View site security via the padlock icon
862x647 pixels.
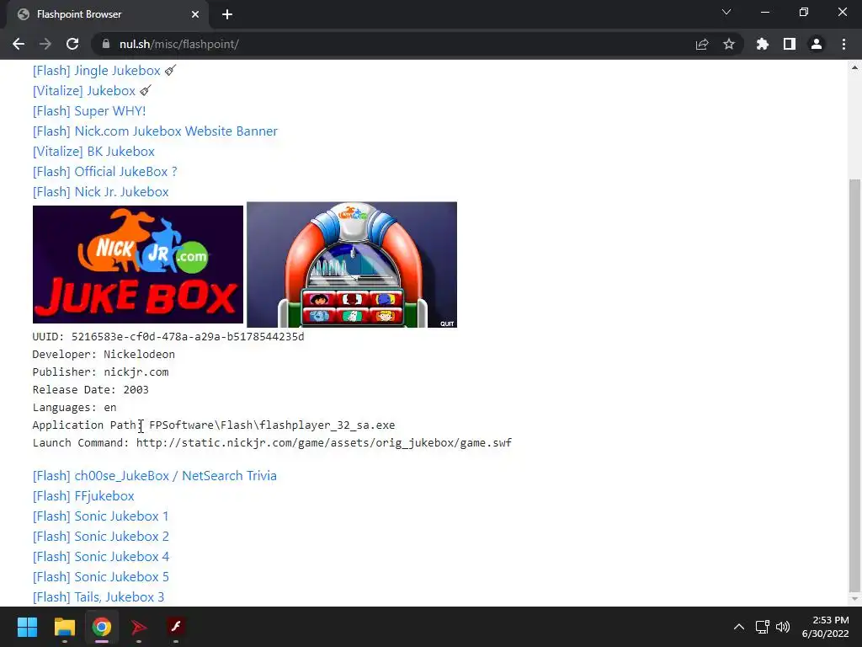coord(106,44)
